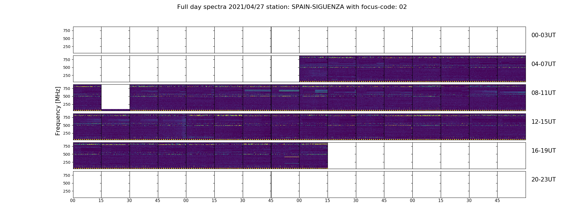The height and width of the screenshot is (222, 584).
Task: Click the 500 tick of the 00-03UT row
Action: click(x=66, y=39)
